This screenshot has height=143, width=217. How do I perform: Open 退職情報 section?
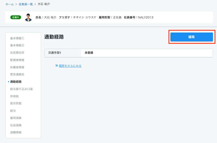(x=16, y=132)
